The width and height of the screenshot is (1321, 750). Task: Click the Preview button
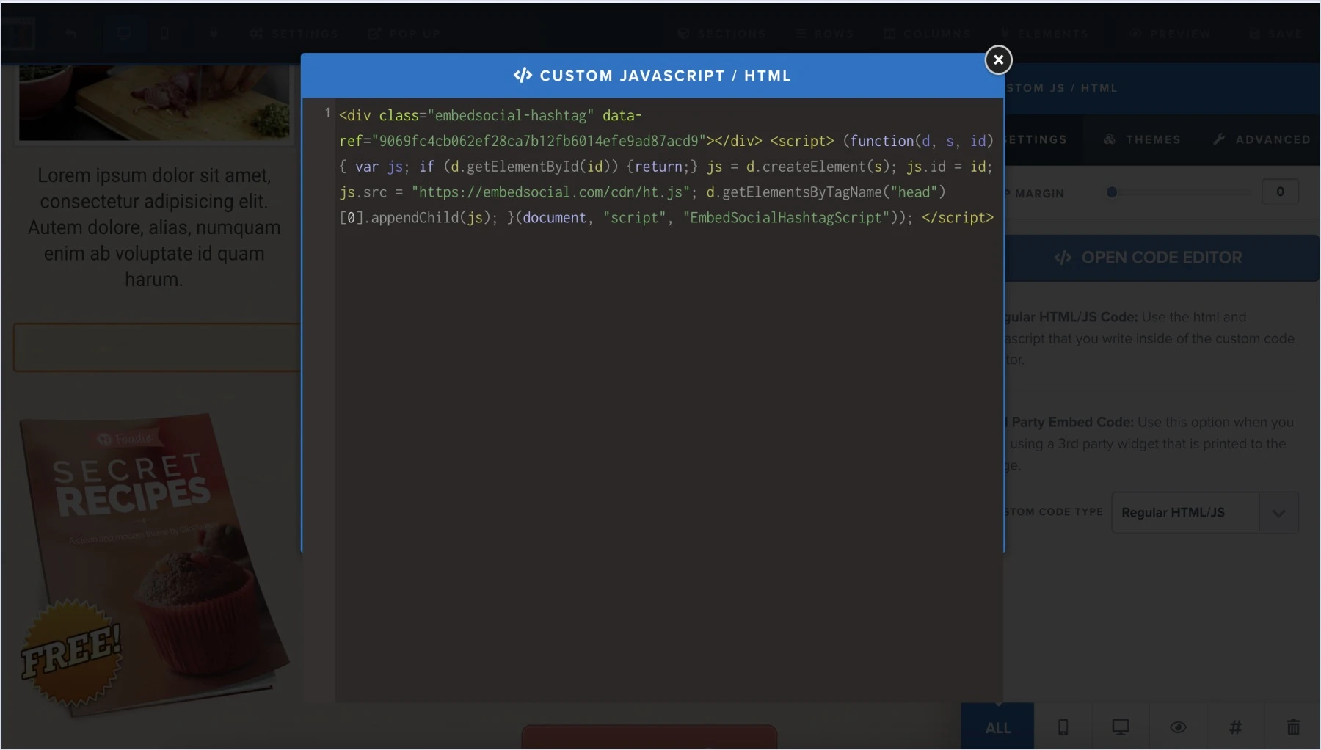tap(1171, 34)
